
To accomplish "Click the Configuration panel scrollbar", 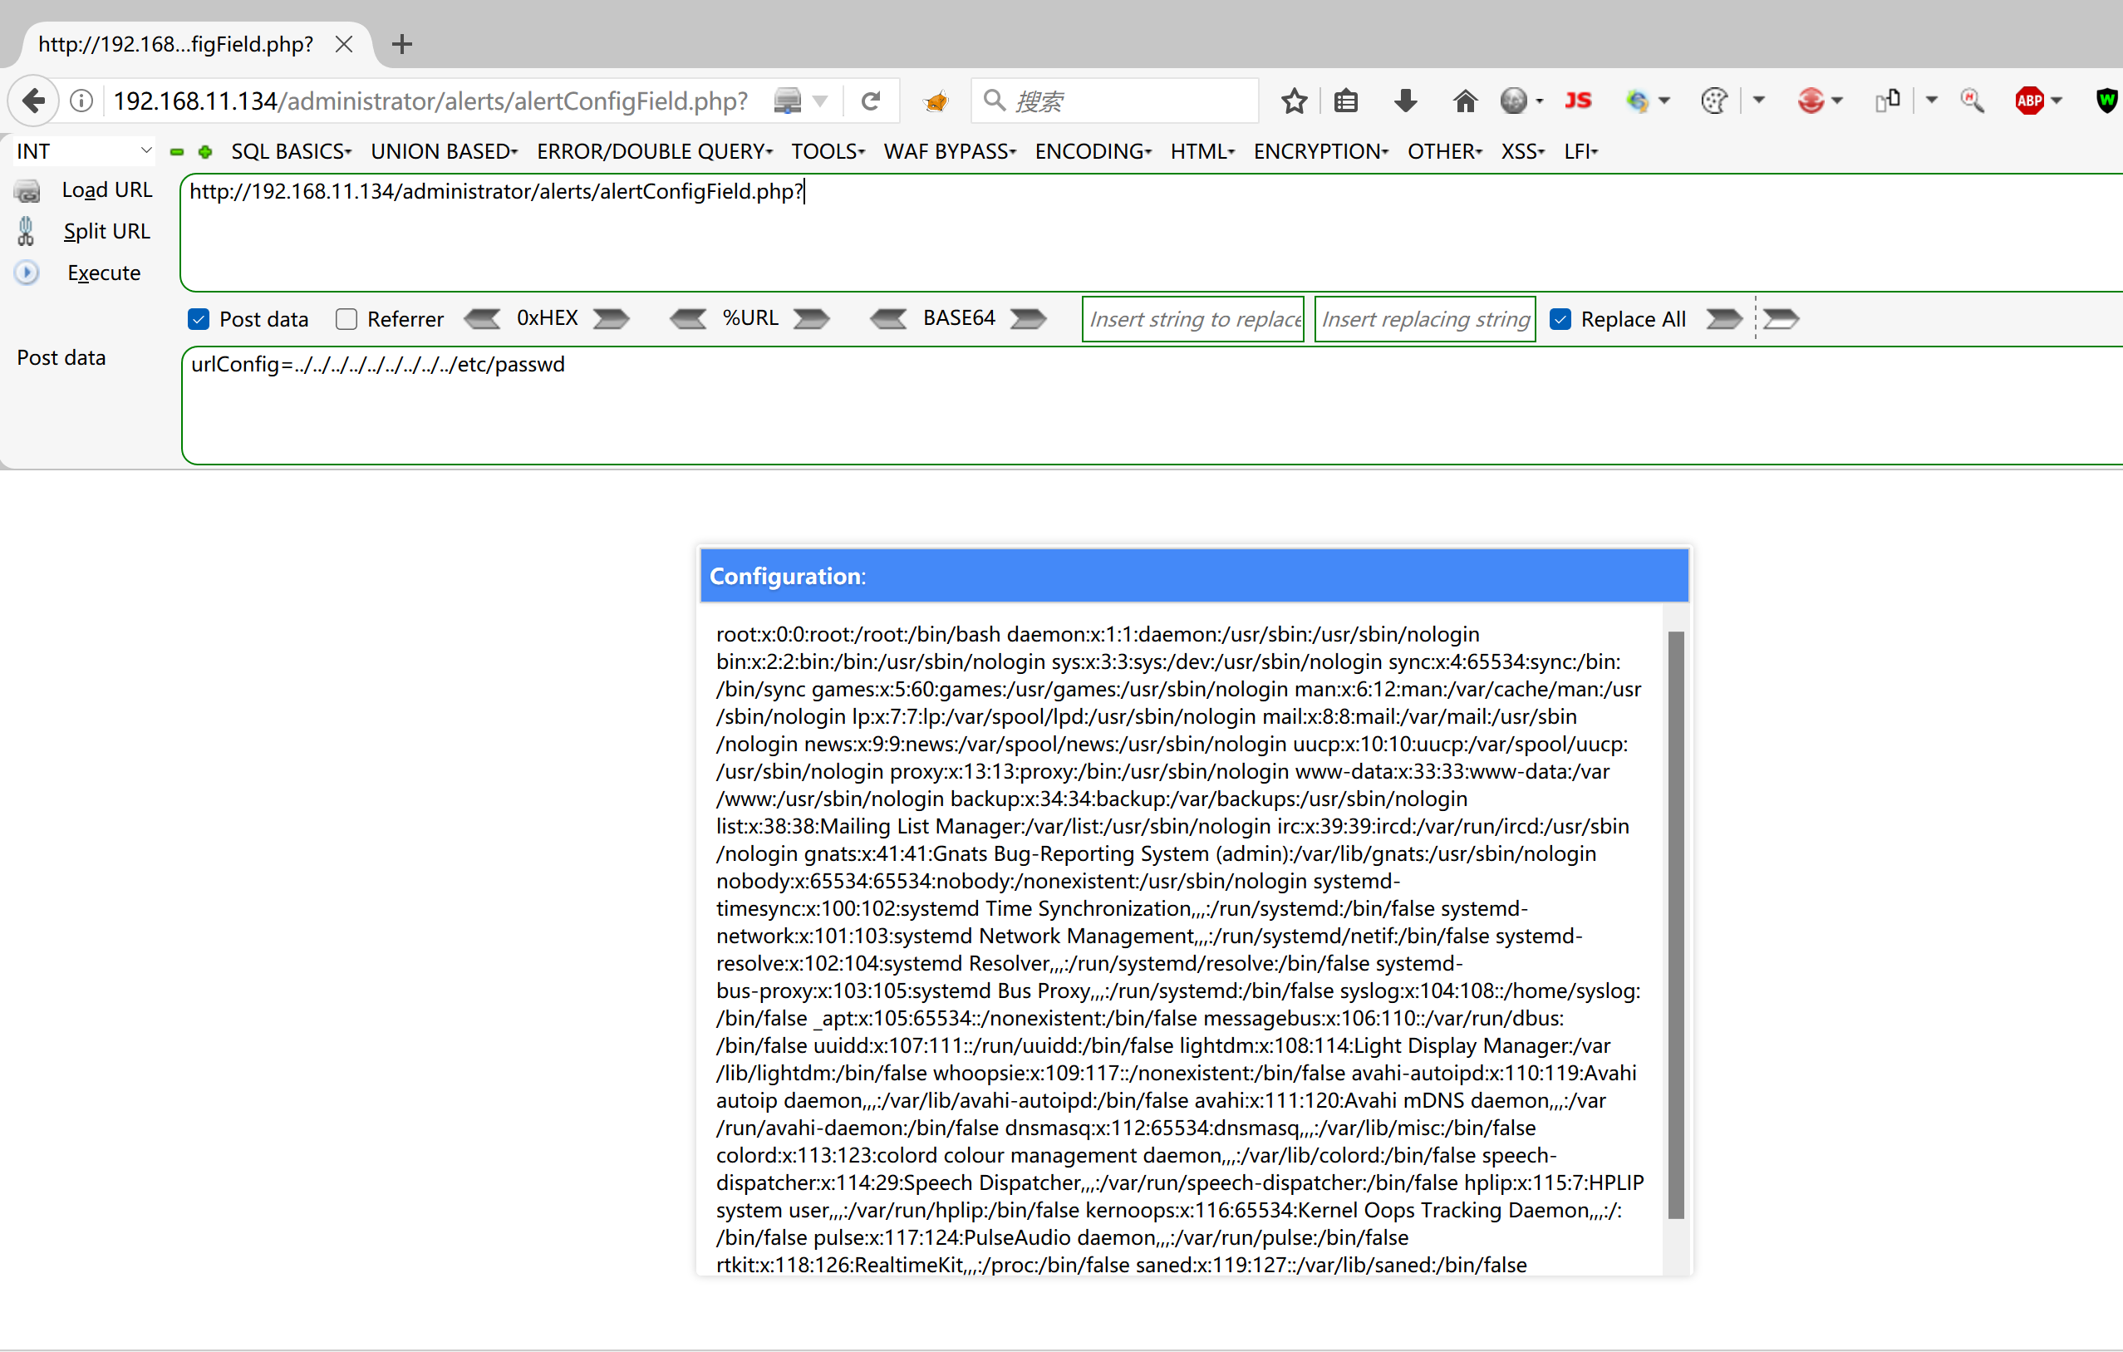I will (1675, 923).
